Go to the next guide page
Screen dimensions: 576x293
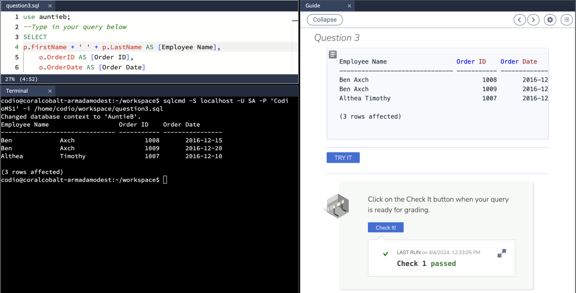pyautogui.click(x=533, y=20)
